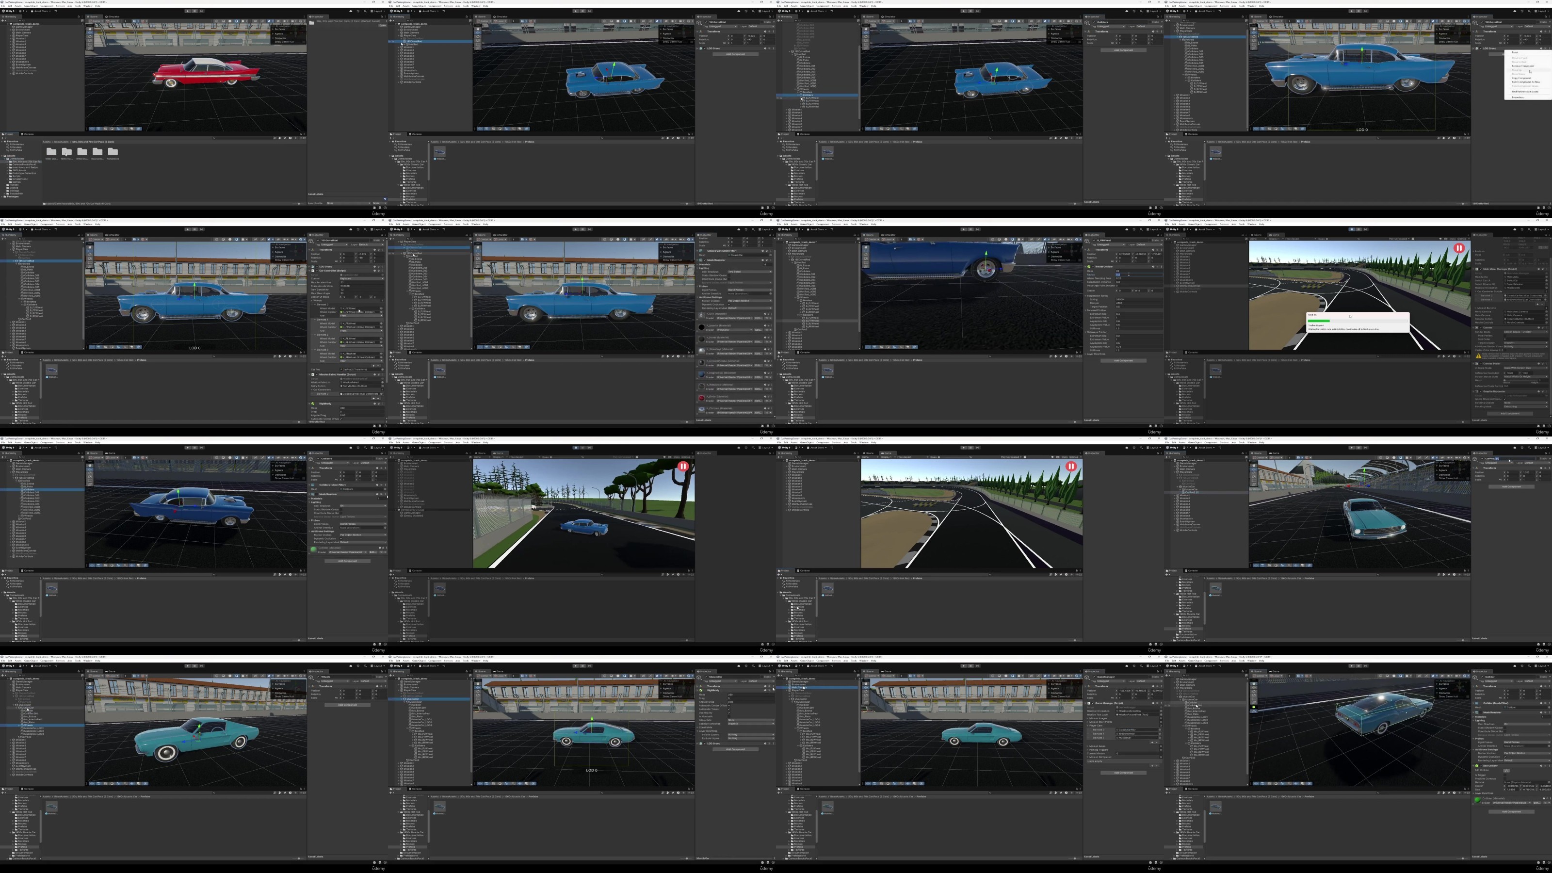1552x873 pixels.
Task: In the red car frame, select the Hand tool
Action: (90, 29)
